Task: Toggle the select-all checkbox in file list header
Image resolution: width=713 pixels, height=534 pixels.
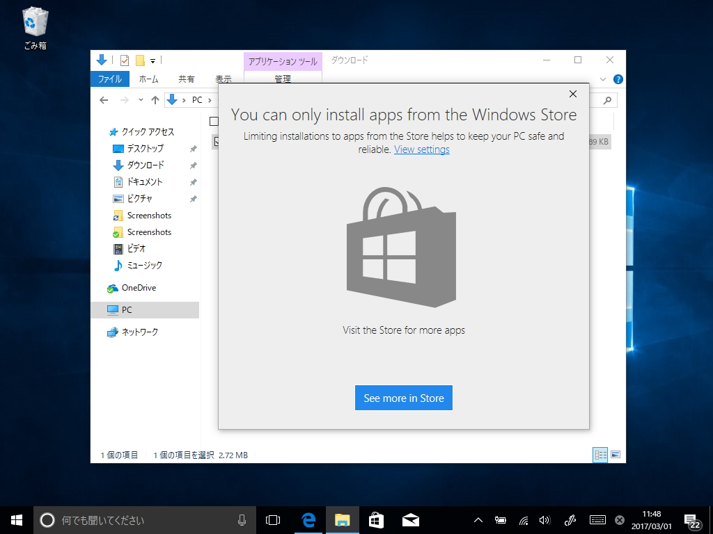Action: tap(214, 121)
